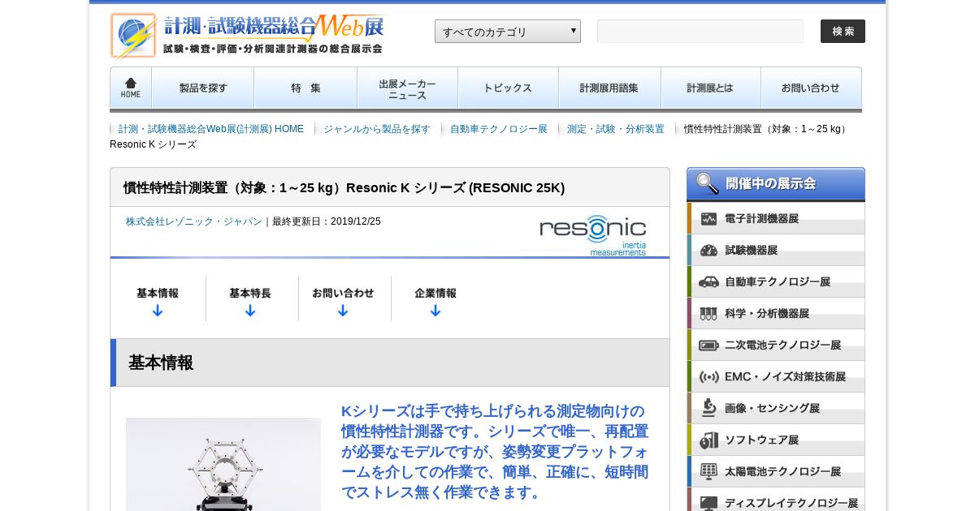Viewport: 975px width, 511px height.
Task: Open 自動車テクノロジー展 sidebar link
Action: click(776, 282)
